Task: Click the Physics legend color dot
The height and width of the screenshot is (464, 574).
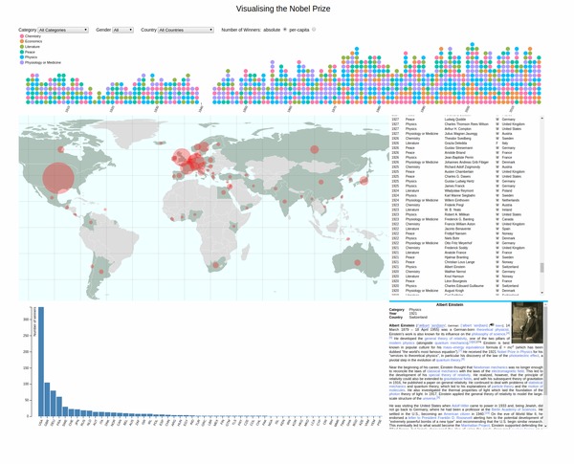Action: pyautogui.click(x=21, y=56)
